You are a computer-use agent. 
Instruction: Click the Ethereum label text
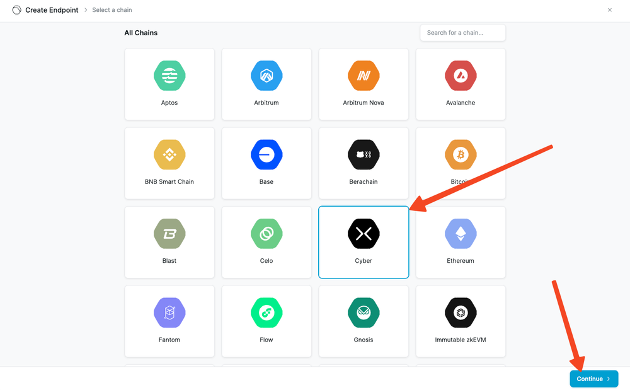coord(461,261)
